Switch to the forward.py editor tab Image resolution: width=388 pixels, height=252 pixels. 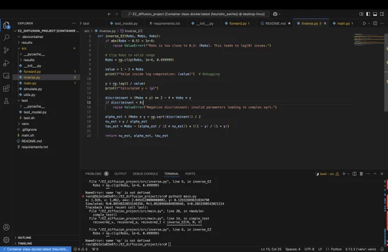(237, 23)
